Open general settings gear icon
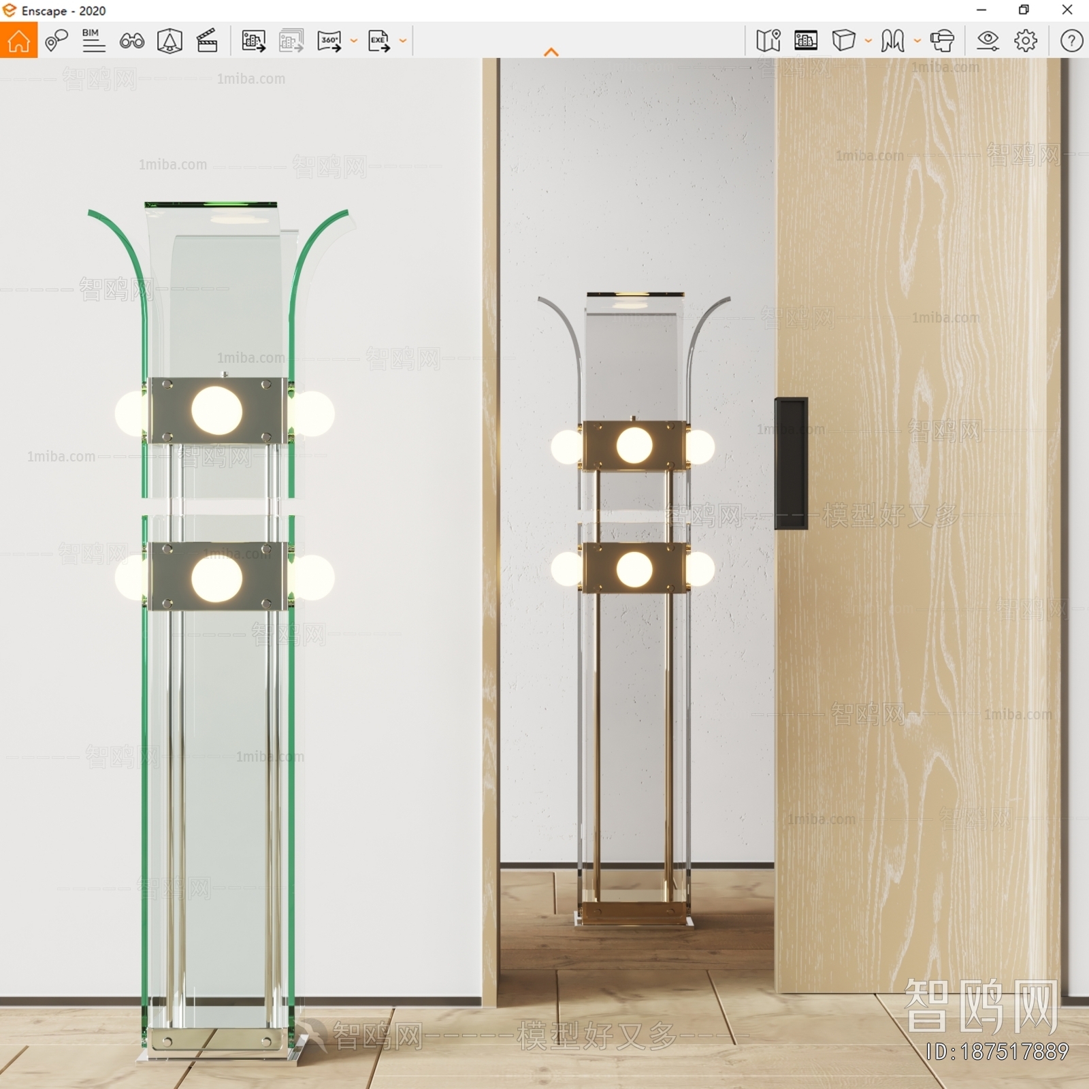Screen dimensions: 1089x1089 point(1026,41)
